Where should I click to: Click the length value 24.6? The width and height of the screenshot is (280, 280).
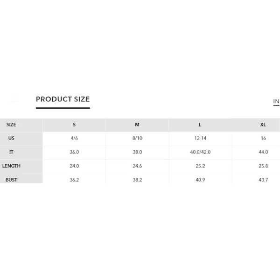137,166
